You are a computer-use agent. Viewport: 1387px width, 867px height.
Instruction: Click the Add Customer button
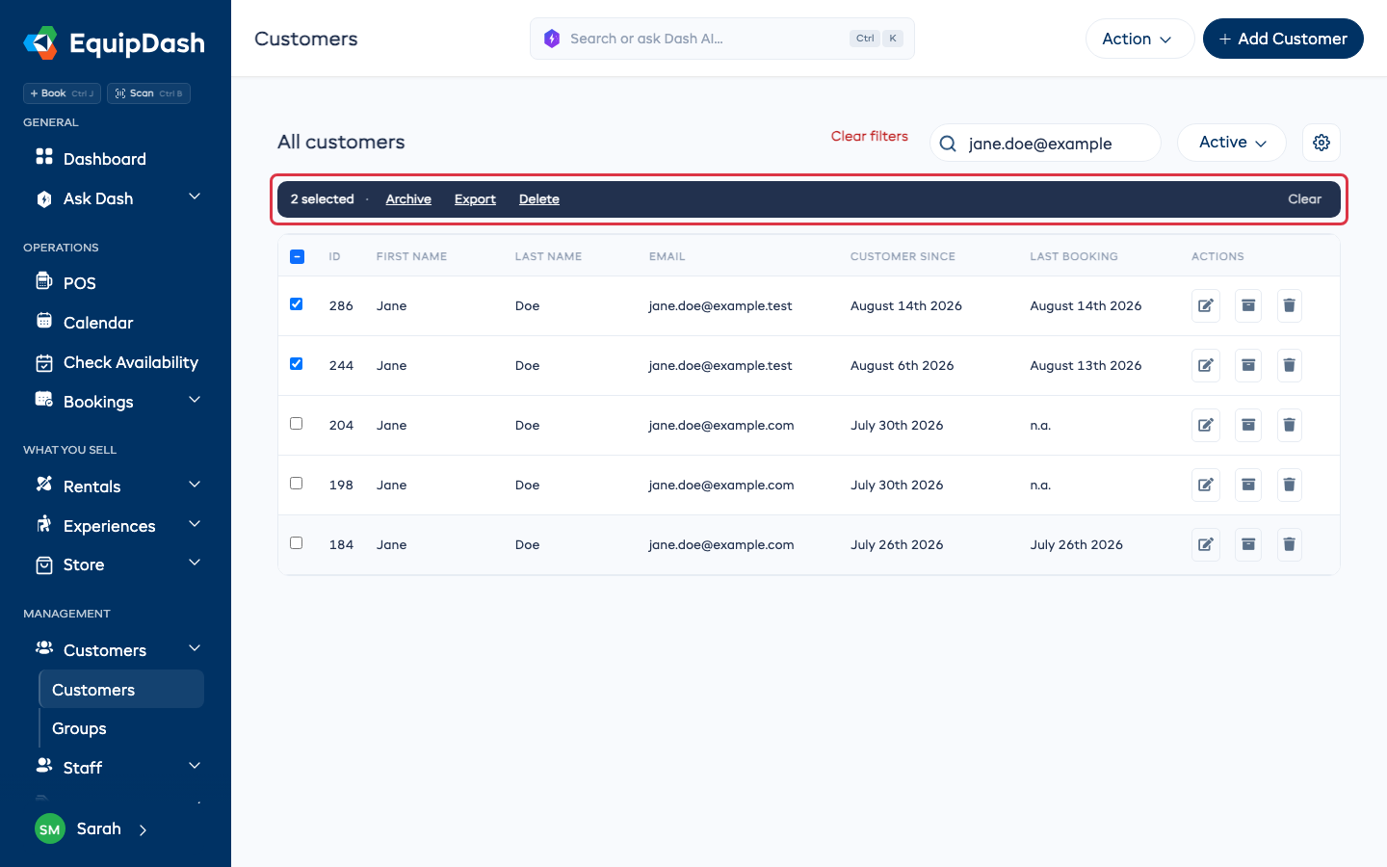(1283, 39)
